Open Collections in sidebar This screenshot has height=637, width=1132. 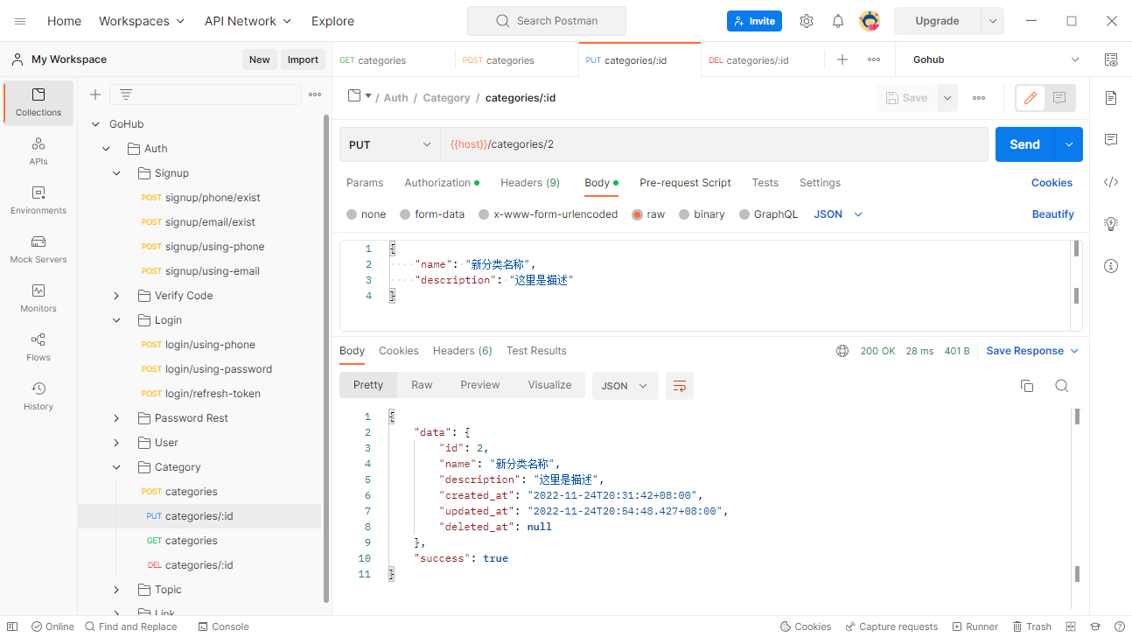click(38, 102)
